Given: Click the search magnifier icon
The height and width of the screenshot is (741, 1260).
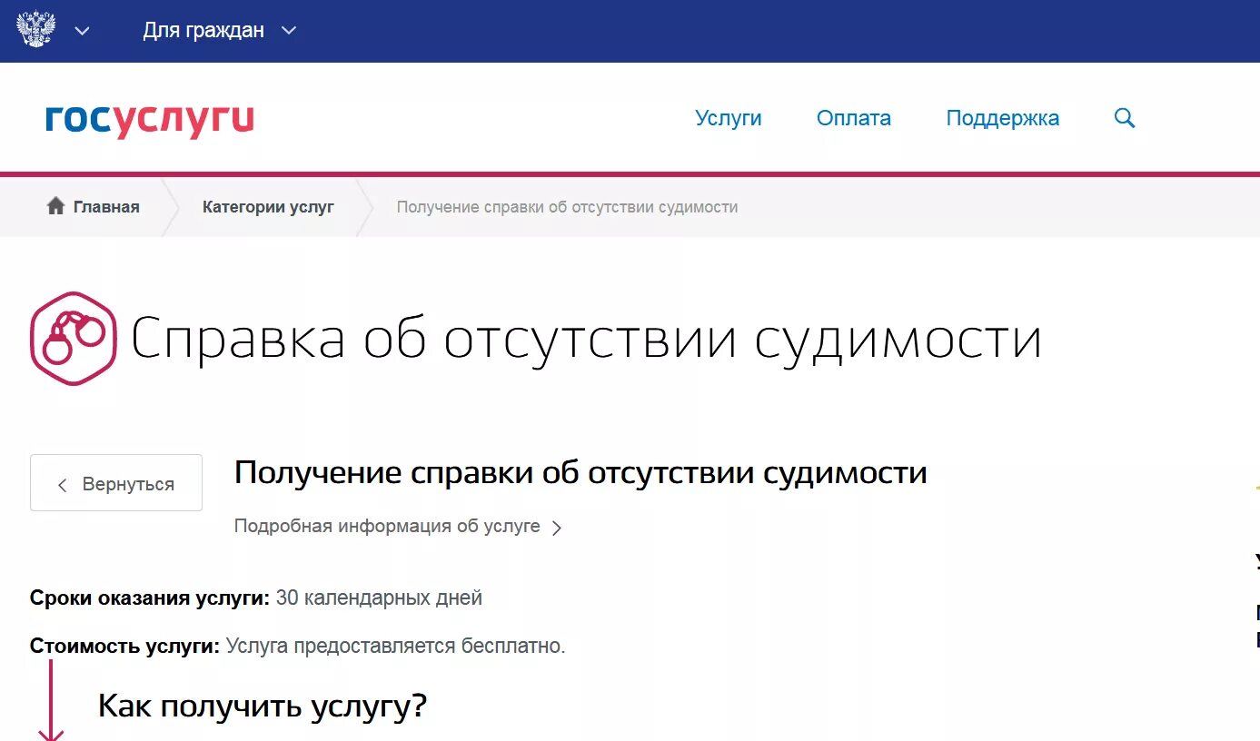Looking at the screenshot, I should [1125, 118].
